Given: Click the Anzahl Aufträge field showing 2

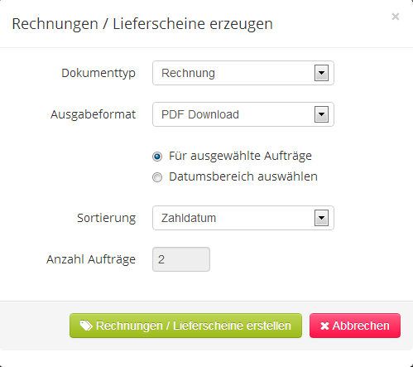Looking at the screenshot, I should click(x=181, y=259).
